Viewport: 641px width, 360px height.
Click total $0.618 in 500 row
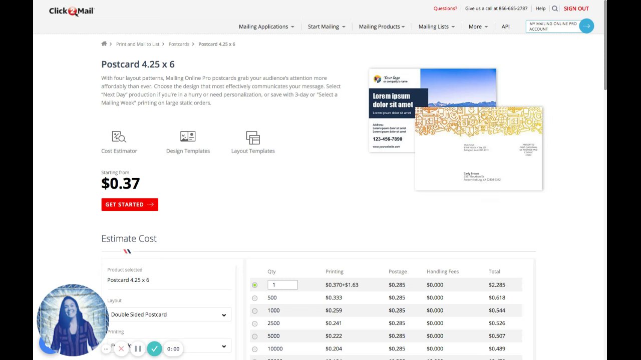(x=497, y=297)
